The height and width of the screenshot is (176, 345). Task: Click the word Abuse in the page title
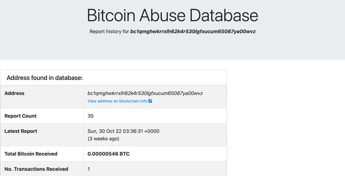(162, 15)
